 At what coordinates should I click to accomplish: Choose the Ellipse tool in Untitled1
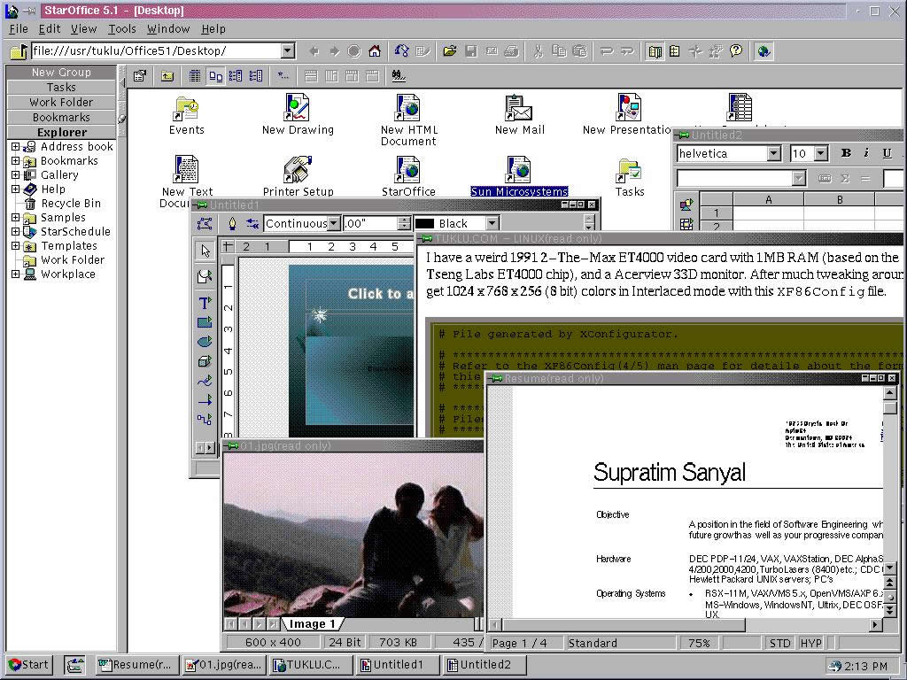point(205,342)
